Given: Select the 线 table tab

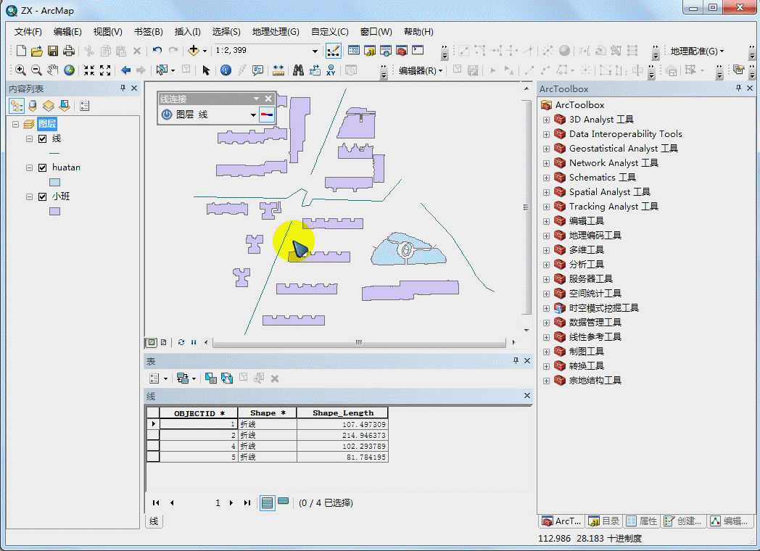Looking at the screenshot, I should click(154, 521).
